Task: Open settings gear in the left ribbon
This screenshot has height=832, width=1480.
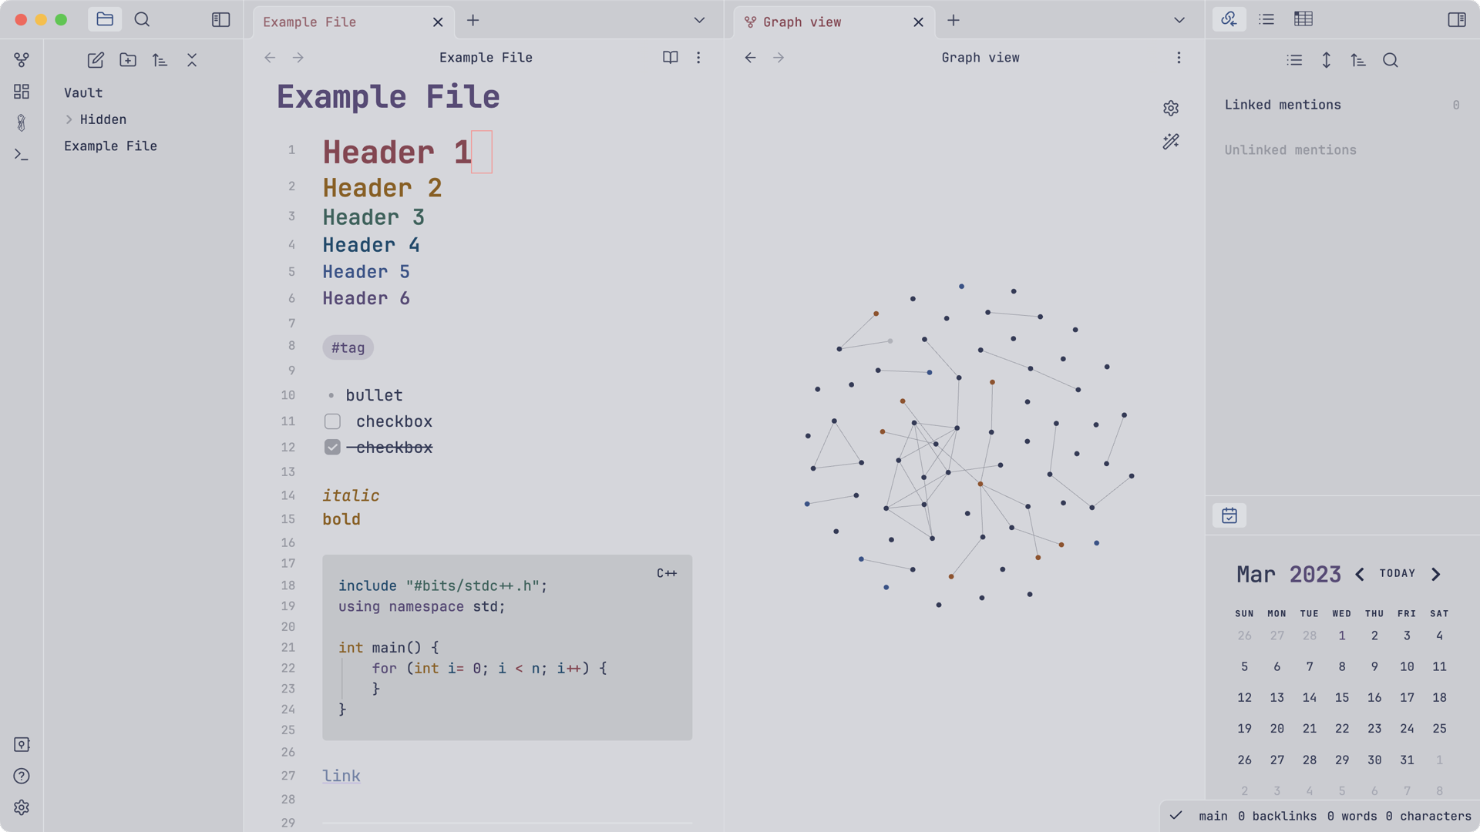Action: pos(22,807)
